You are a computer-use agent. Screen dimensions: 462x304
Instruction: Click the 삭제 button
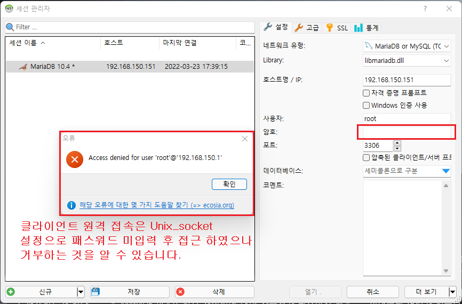(x=214, y=292)
